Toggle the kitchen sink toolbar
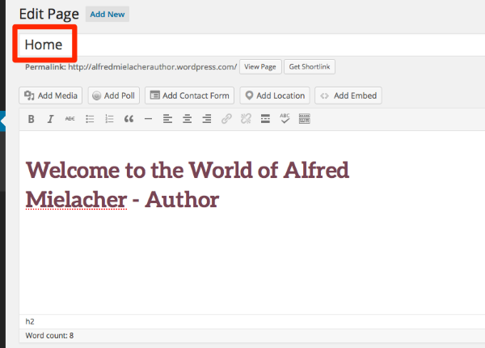 305,119
